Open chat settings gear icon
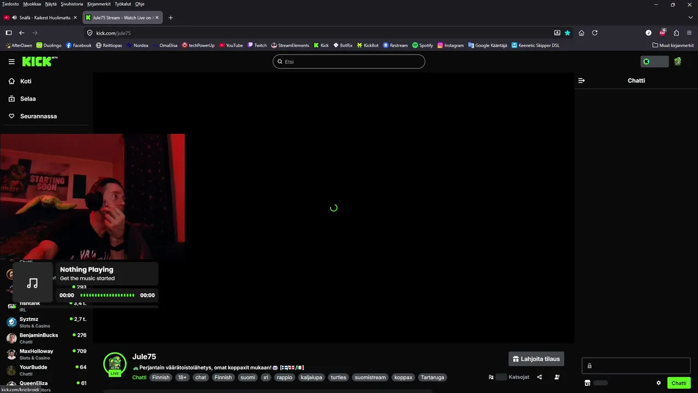 (659, 383)
